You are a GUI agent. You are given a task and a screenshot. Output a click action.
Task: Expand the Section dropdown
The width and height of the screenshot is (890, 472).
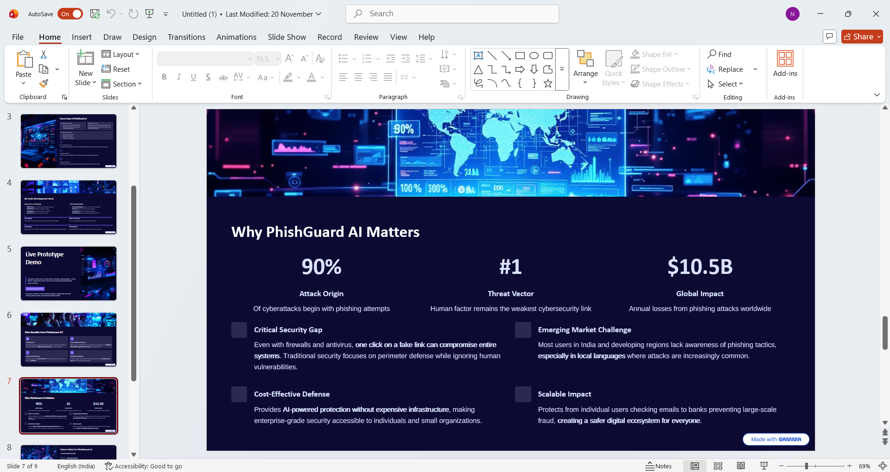click(121, 84)
